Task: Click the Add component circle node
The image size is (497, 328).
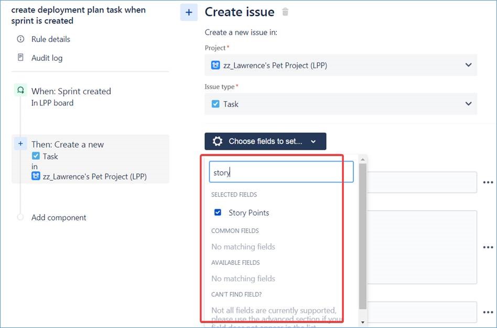Action: [x=20, y=217]
